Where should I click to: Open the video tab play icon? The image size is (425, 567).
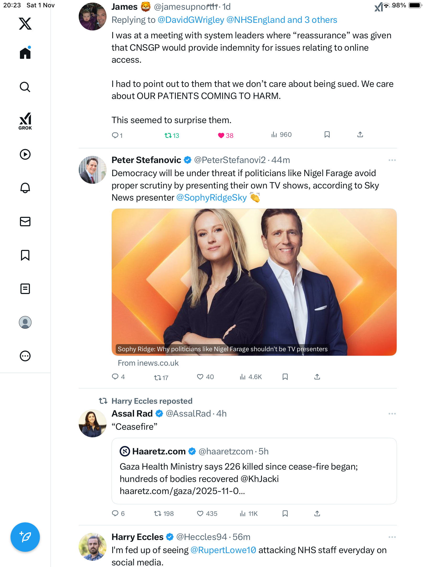pos(25,154)
